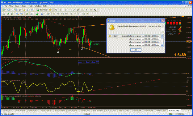Toggle the Navigator folder icon
Screen dimensions: 193x116
(24, 10)
